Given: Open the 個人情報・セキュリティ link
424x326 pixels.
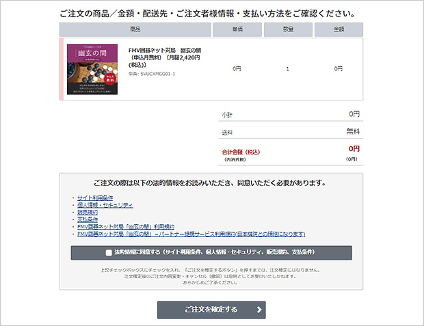Looking at the screenshot, I should 105,205.
